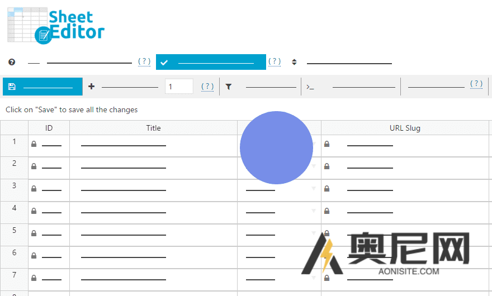Click the help question mark icon

click(x=12, y=62)
